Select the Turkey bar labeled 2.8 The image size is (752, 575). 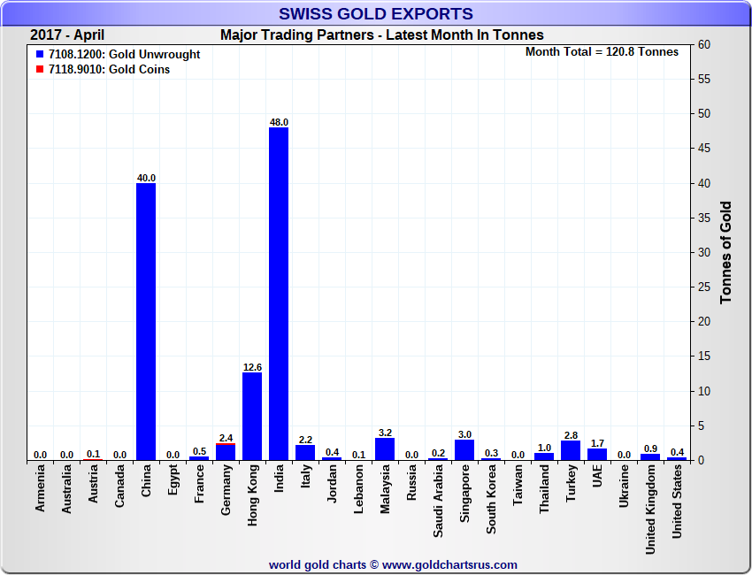571,450
